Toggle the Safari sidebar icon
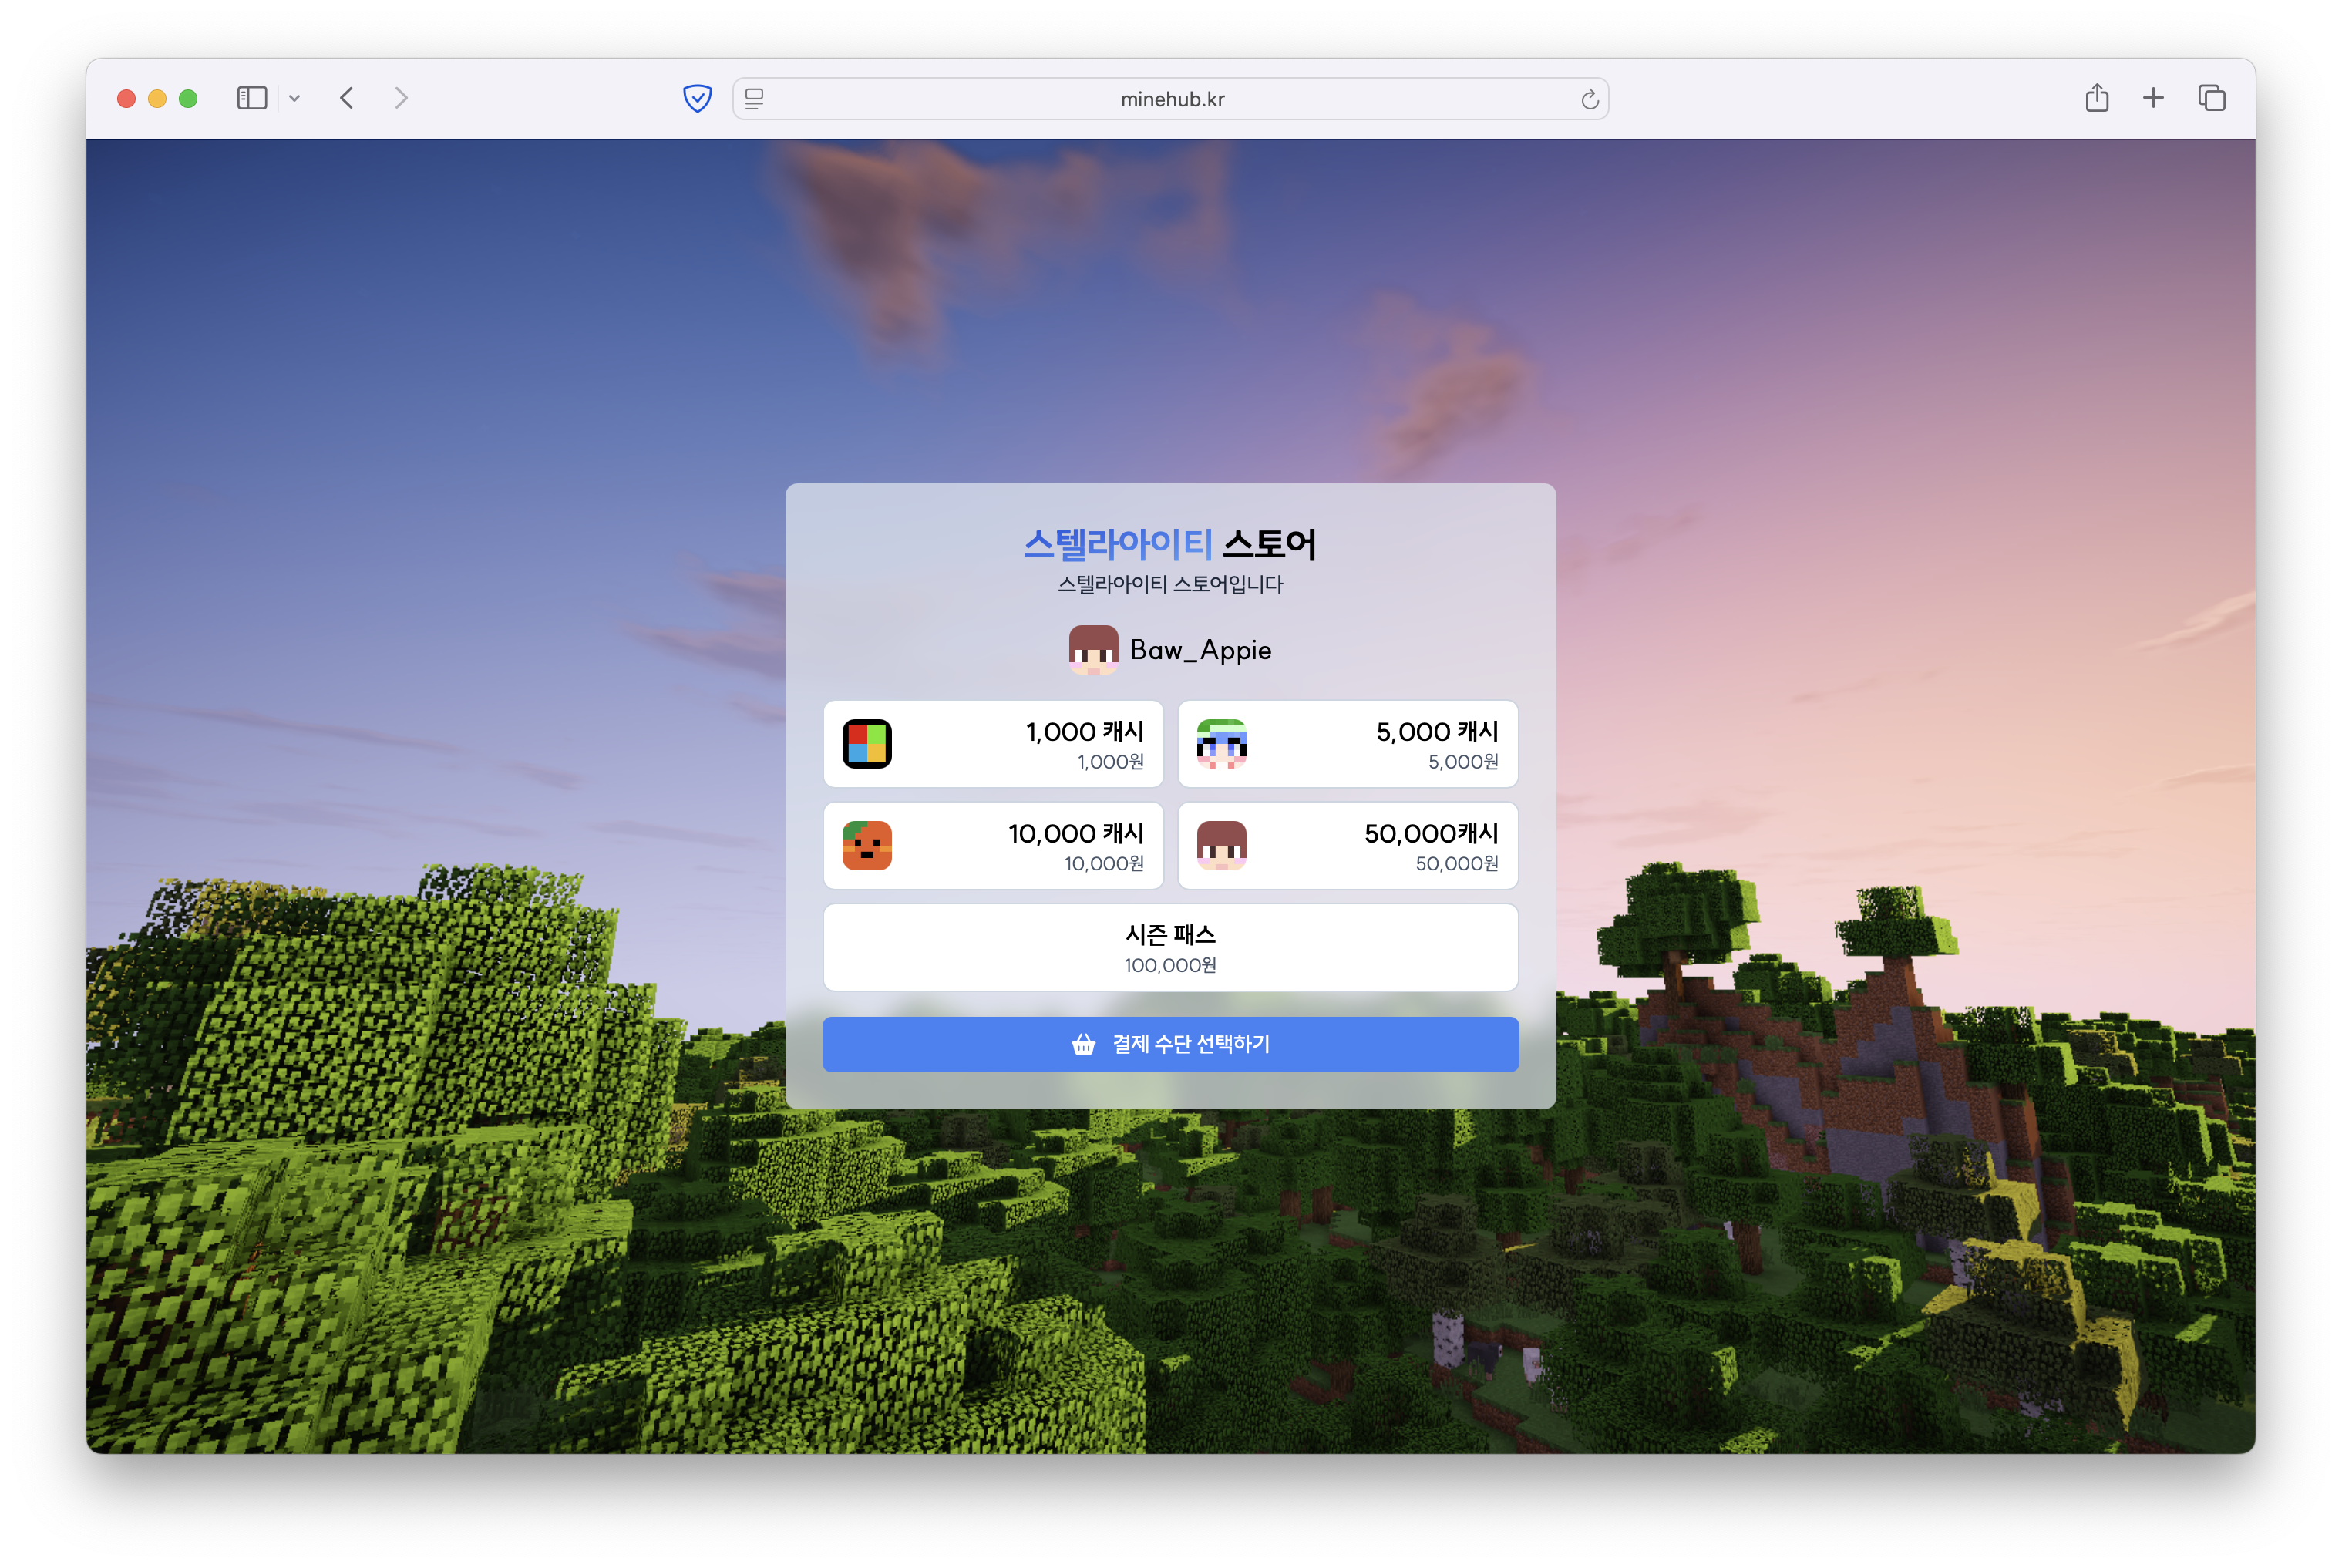Screen dimensions: 2342x1568 (x=251, y=98)
